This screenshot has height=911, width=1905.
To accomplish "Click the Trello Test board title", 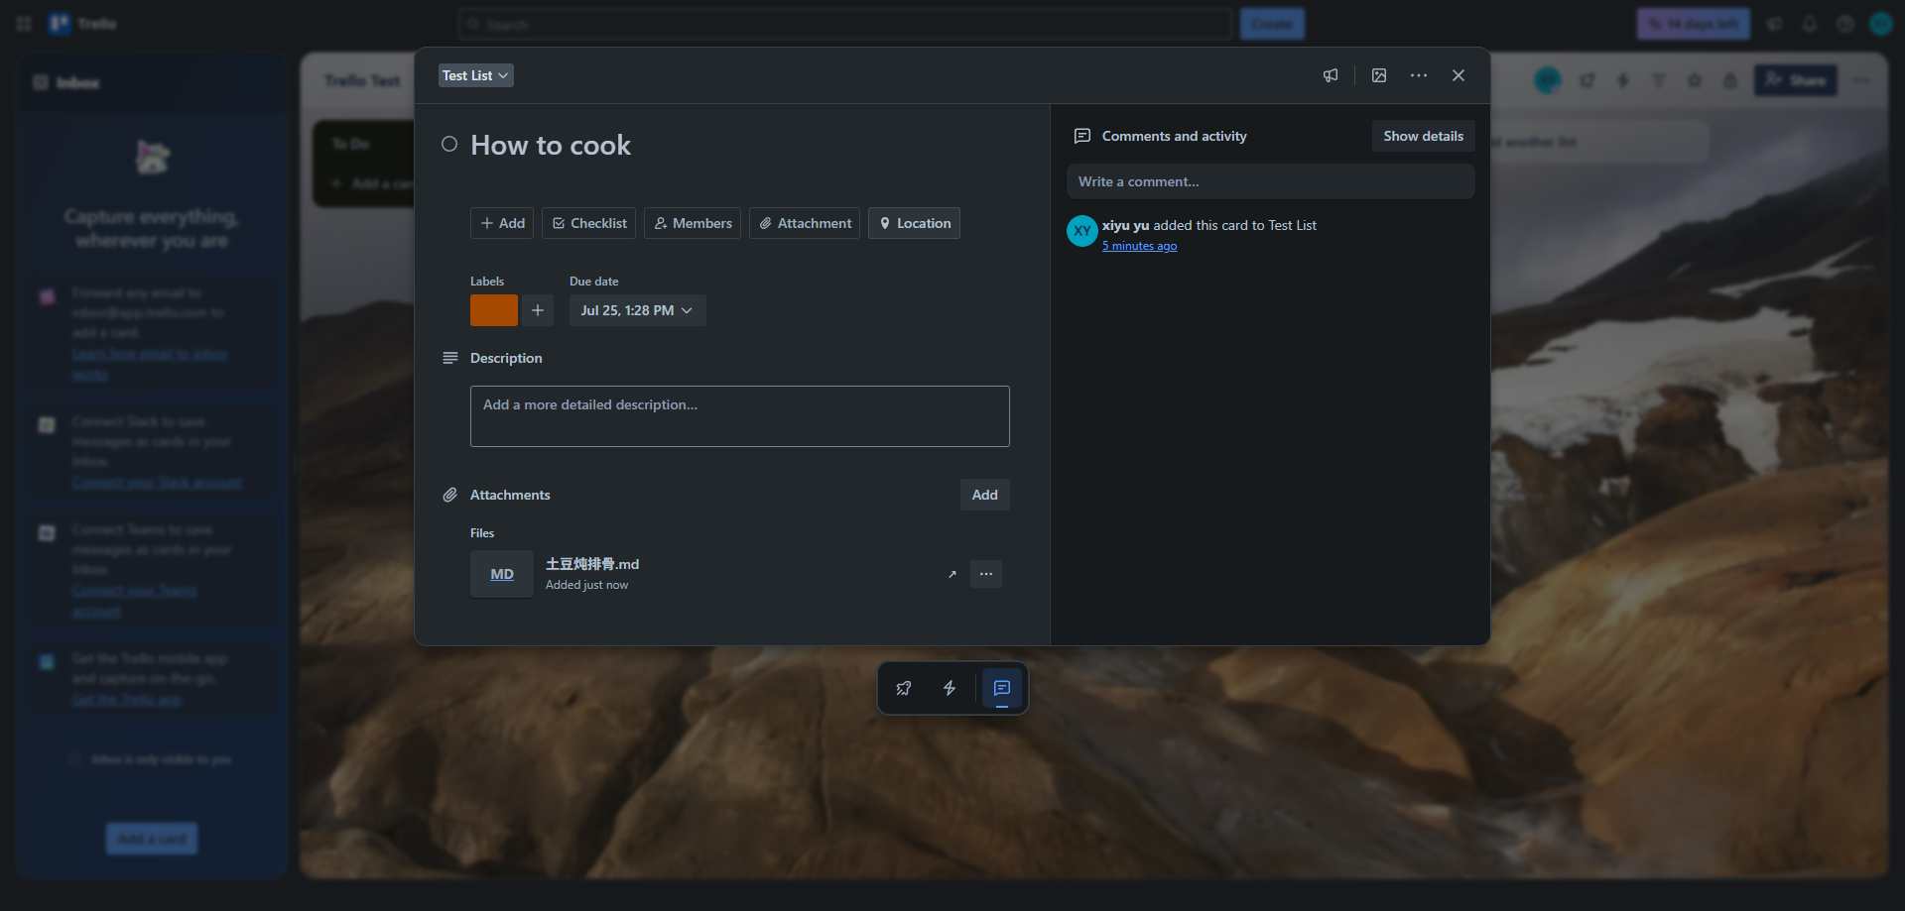I will (362, 80).
